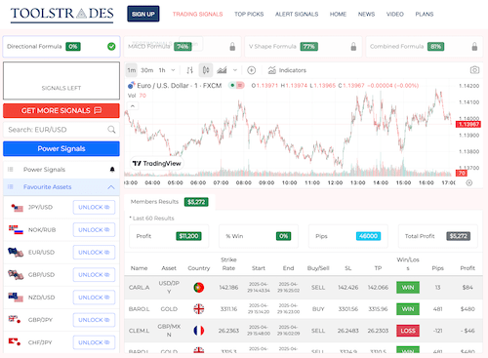Click the Search EUR/USD input field
This screenshot has height=358, width=488.
pyautogui.click(x=61, y=130)
